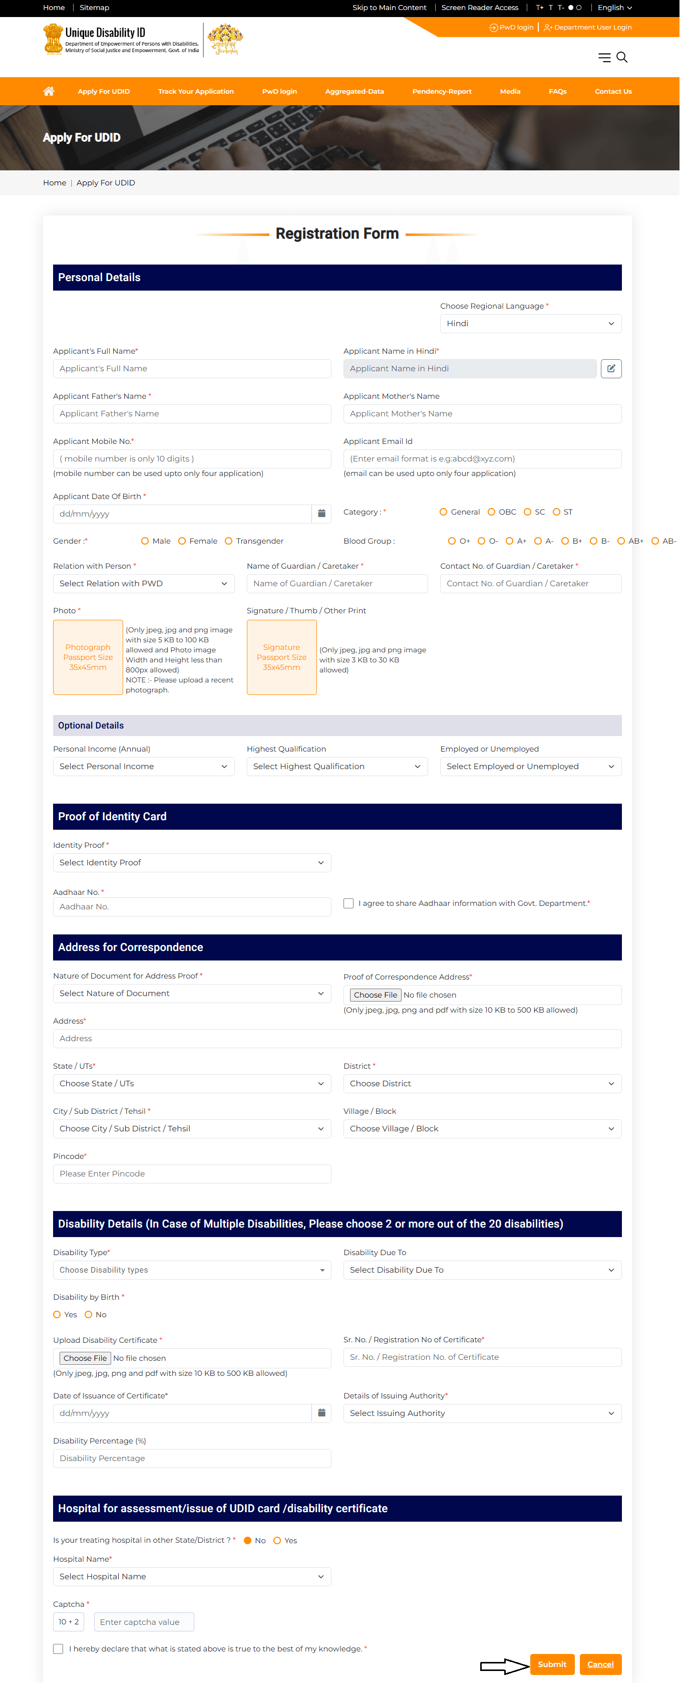
Task: Click the Photograph Passport Size upload box
Action: pos(88,657)
